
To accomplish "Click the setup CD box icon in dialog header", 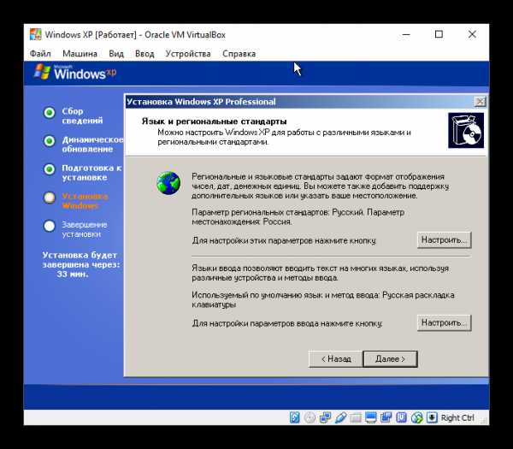I will 464,131.
